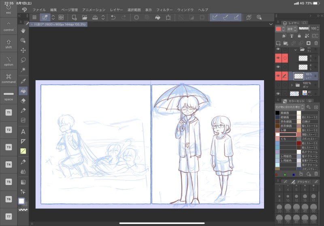Open the ファイル menu
324x226 pixels.
pyautogui.click(x=39, y=10)
